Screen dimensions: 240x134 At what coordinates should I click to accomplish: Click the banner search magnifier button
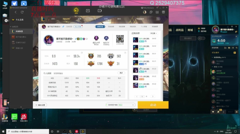(x=158, y=19)
